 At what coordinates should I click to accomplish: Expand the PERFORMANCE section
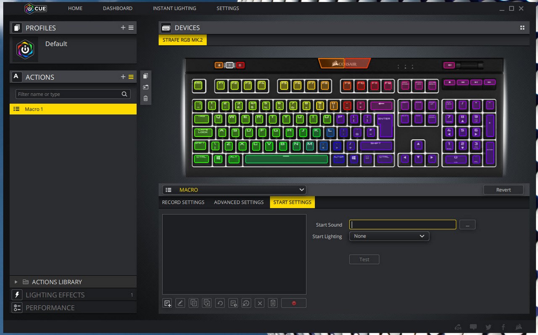coord(73,308)
